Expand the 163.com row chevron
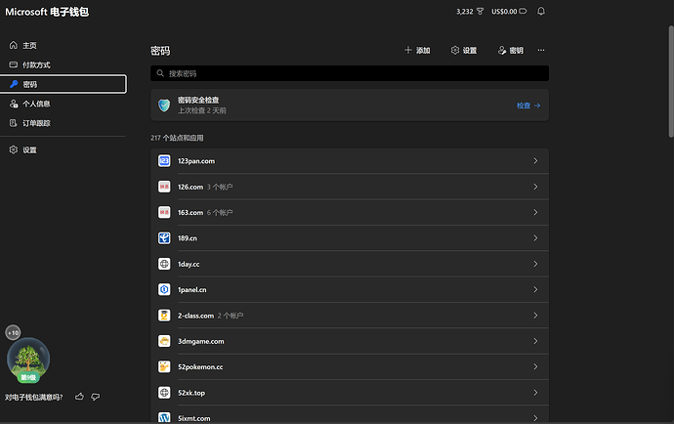Viewport: 674px width, 424px height. coord(535,212)
